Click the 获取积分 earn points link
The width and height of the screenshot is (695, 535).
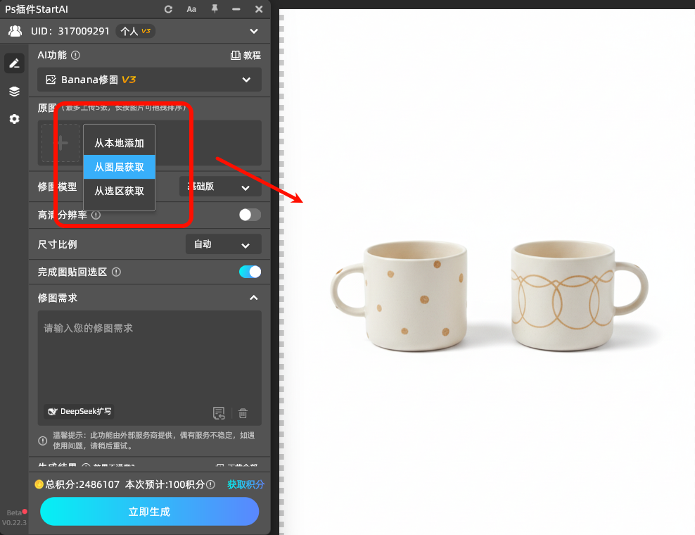(x=246, y=485)
